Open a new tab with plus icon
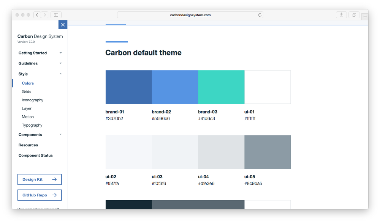This screenshot has width=380, height=223. click(365, 17)
